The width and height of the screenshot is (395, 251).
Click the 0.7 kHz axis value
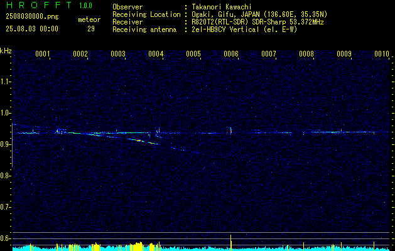(6, 207)
